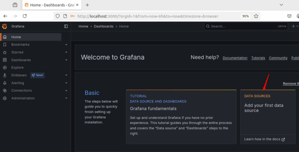Expand the Drilldown menu chevron
Image resolution: width=299 pixels, height=152 pixels.
[x=66, y=75]
